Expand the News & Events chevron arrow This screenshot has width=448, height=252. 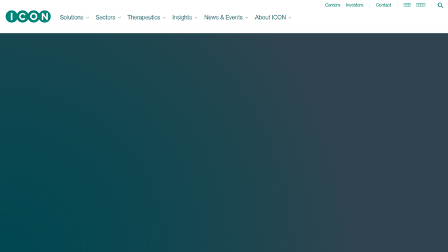pyautogui.click(x=247, y=18)
